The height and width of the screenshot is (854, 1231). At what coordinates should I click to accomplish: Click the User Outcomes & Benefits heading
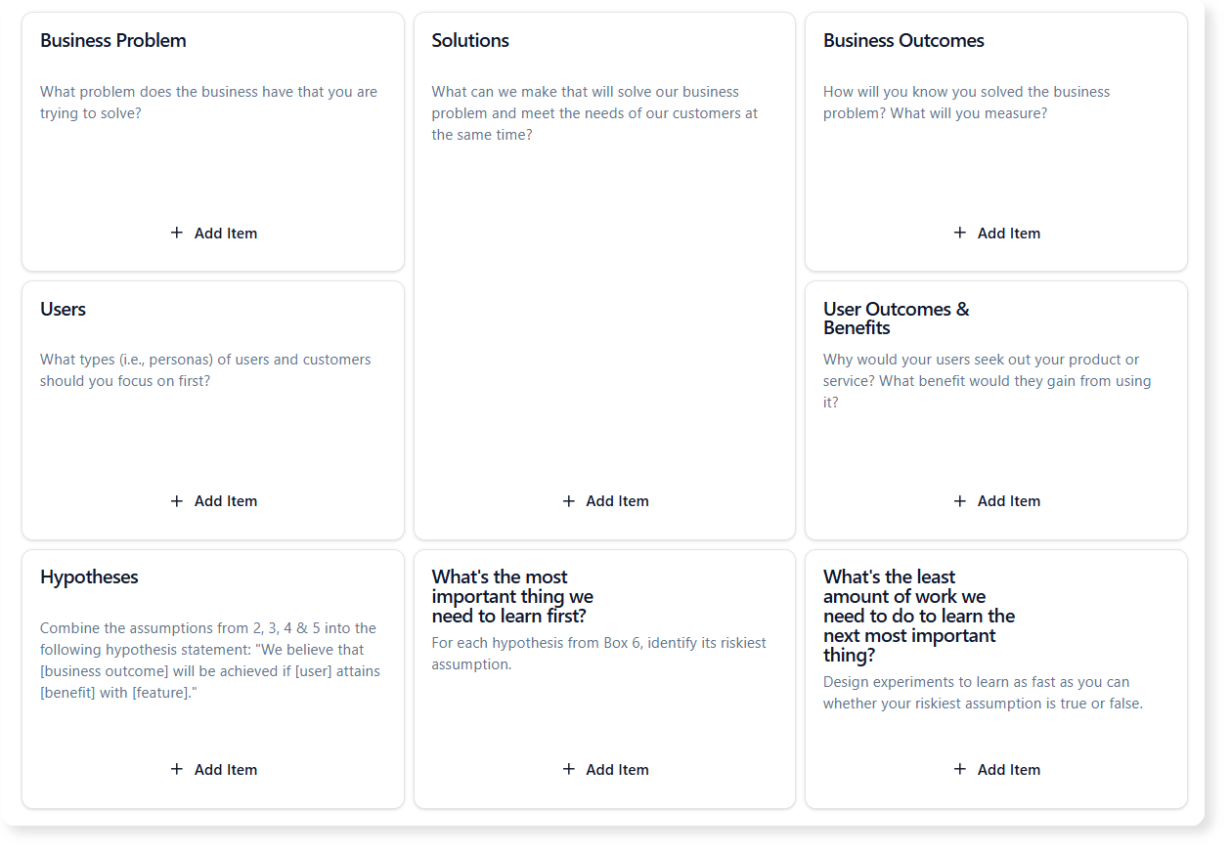tap(897, 319)
